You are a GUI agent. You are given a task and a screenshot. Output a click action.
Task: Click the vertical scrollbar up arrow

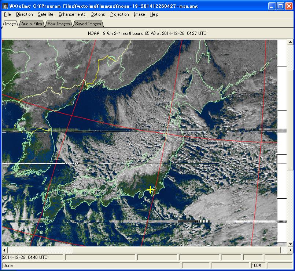pos(290,42)
